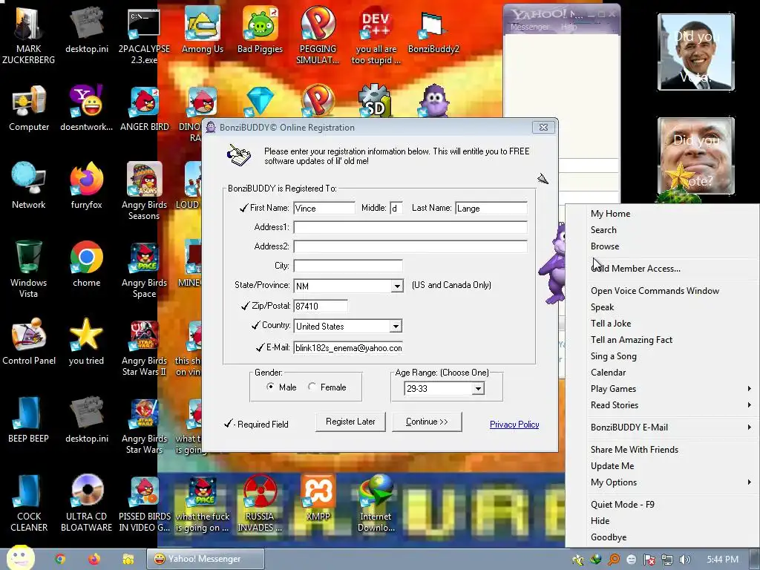Select the Female gender radio button

point(312,387)
